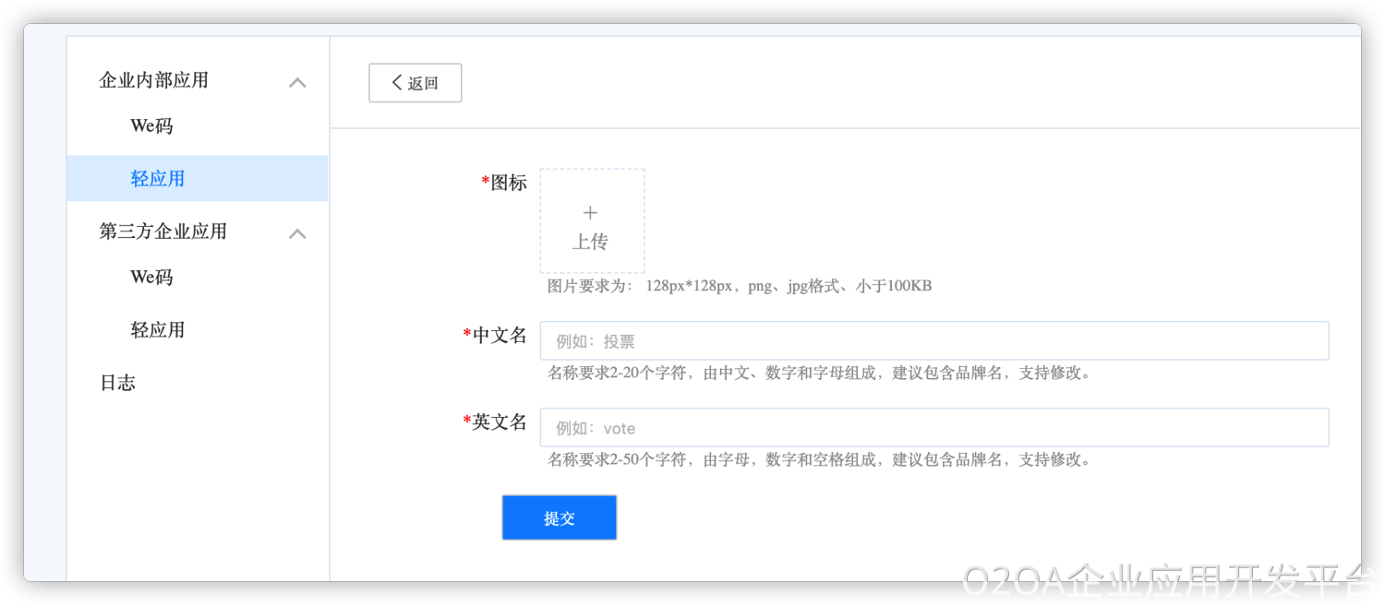The height and width of the screenshot is (605, 1385).
Task: Collapse the 第三方企业应用 section chevron
Action: [x=297, y=233]
